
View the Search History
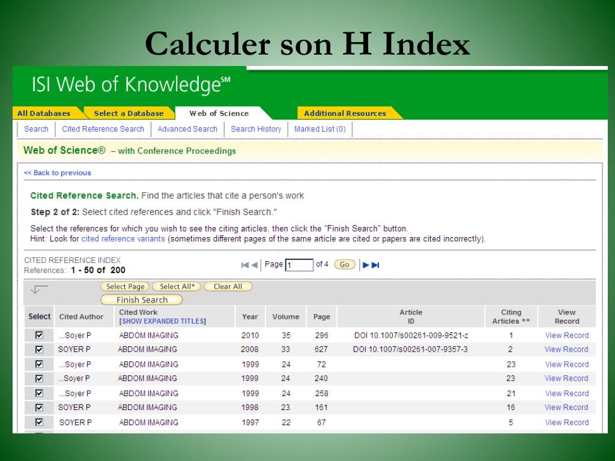point(256,129)
